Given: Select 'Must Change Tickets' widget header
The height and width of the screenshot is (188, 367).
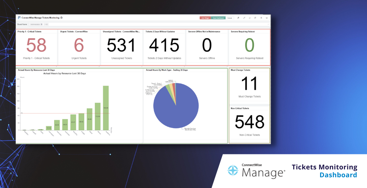Looking at the screenshot, I should (240, 70).
